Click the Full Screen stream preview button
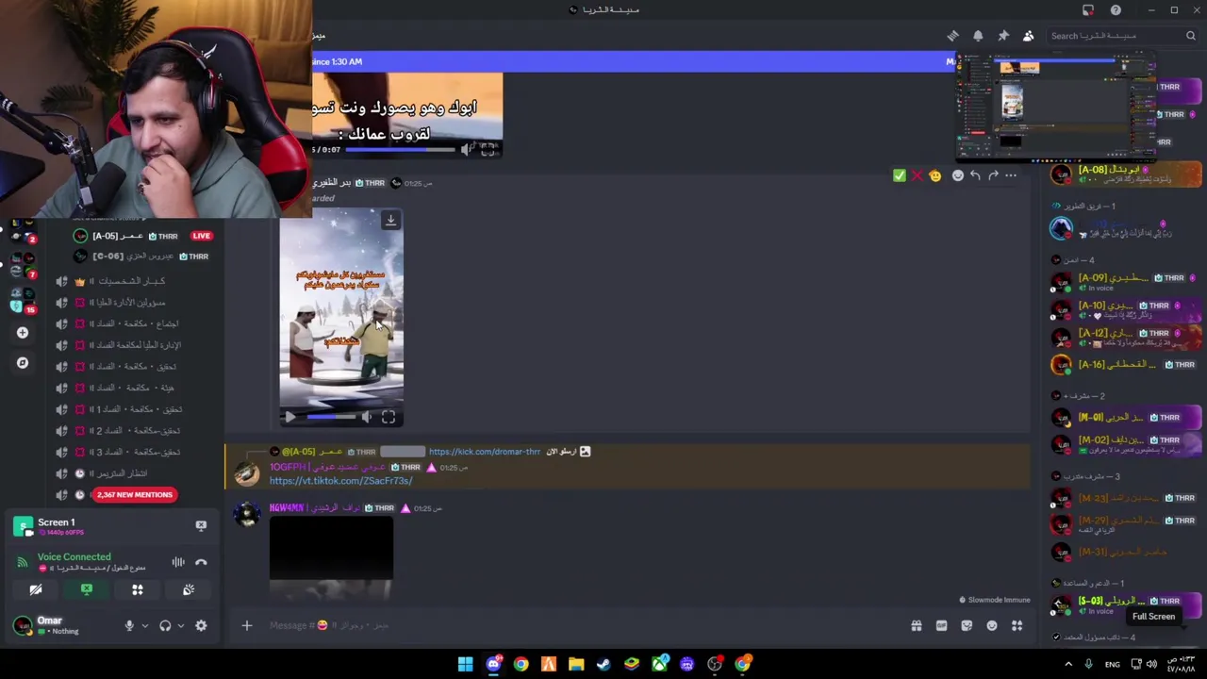Screen dimensions: 1207x679 [x=1153, y=617]
